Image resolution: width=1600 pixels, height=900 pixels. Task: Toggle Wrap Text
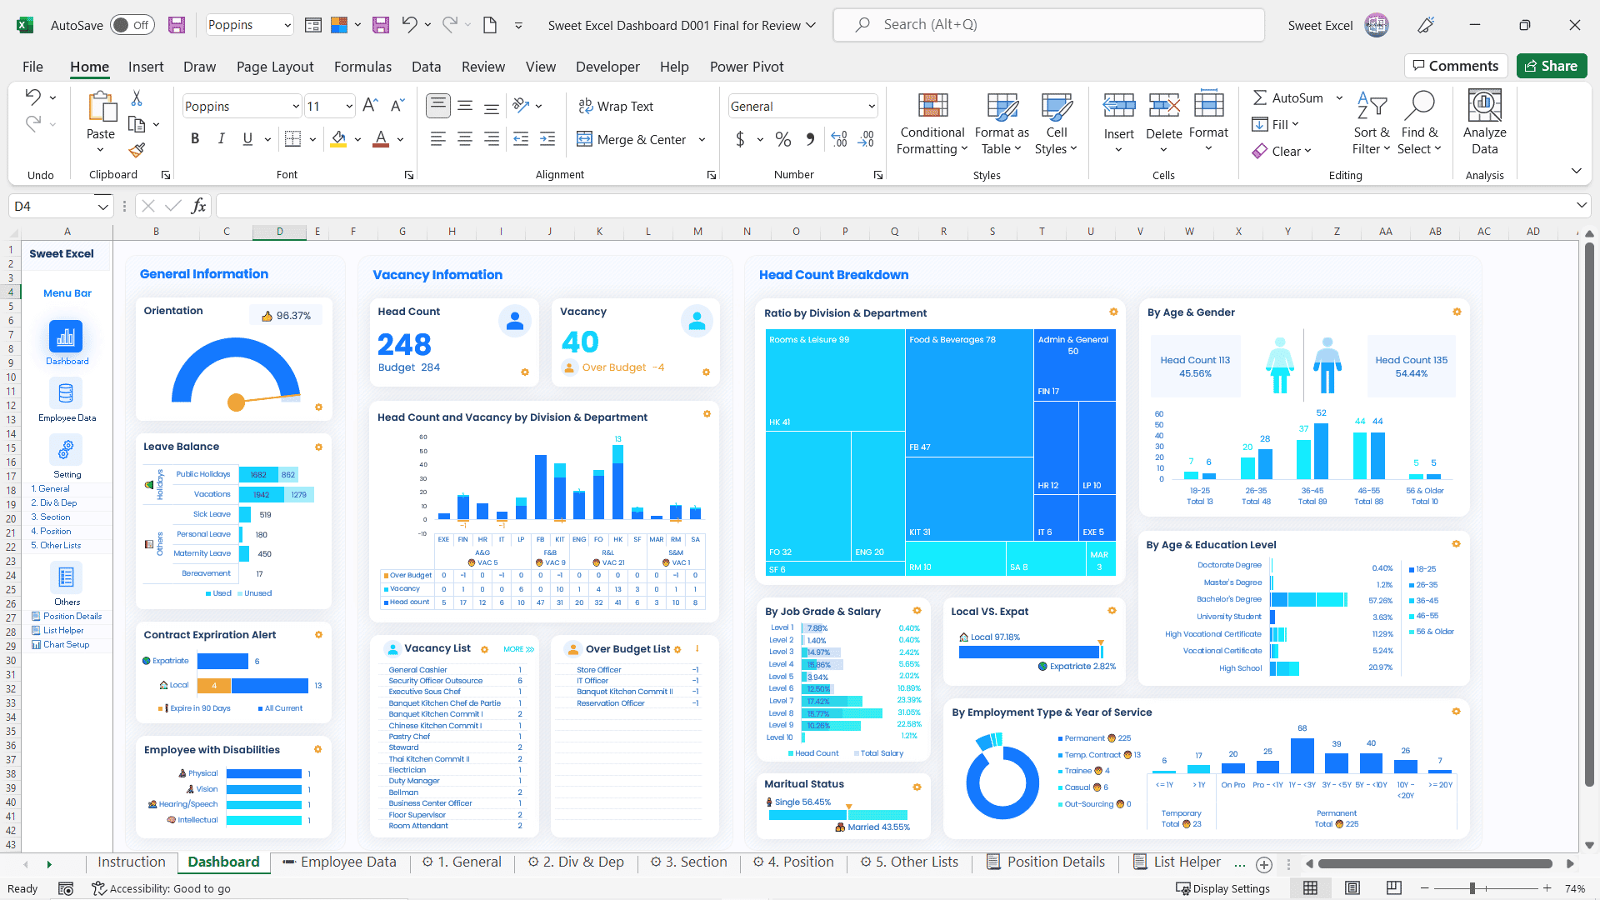[x=615, y=106]
